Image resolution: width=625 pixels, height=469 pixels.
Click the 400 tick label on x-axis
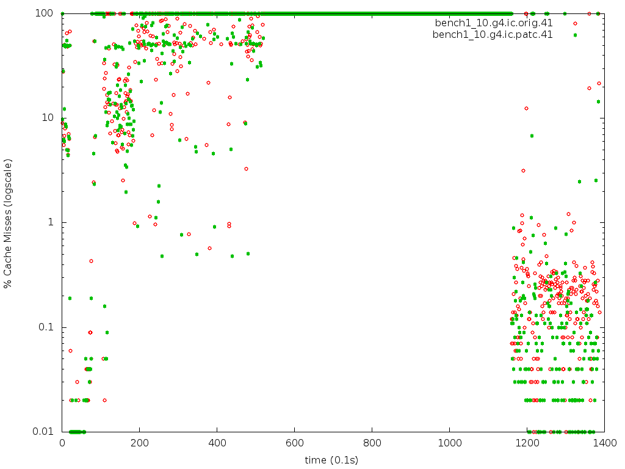tap(217, 443)
